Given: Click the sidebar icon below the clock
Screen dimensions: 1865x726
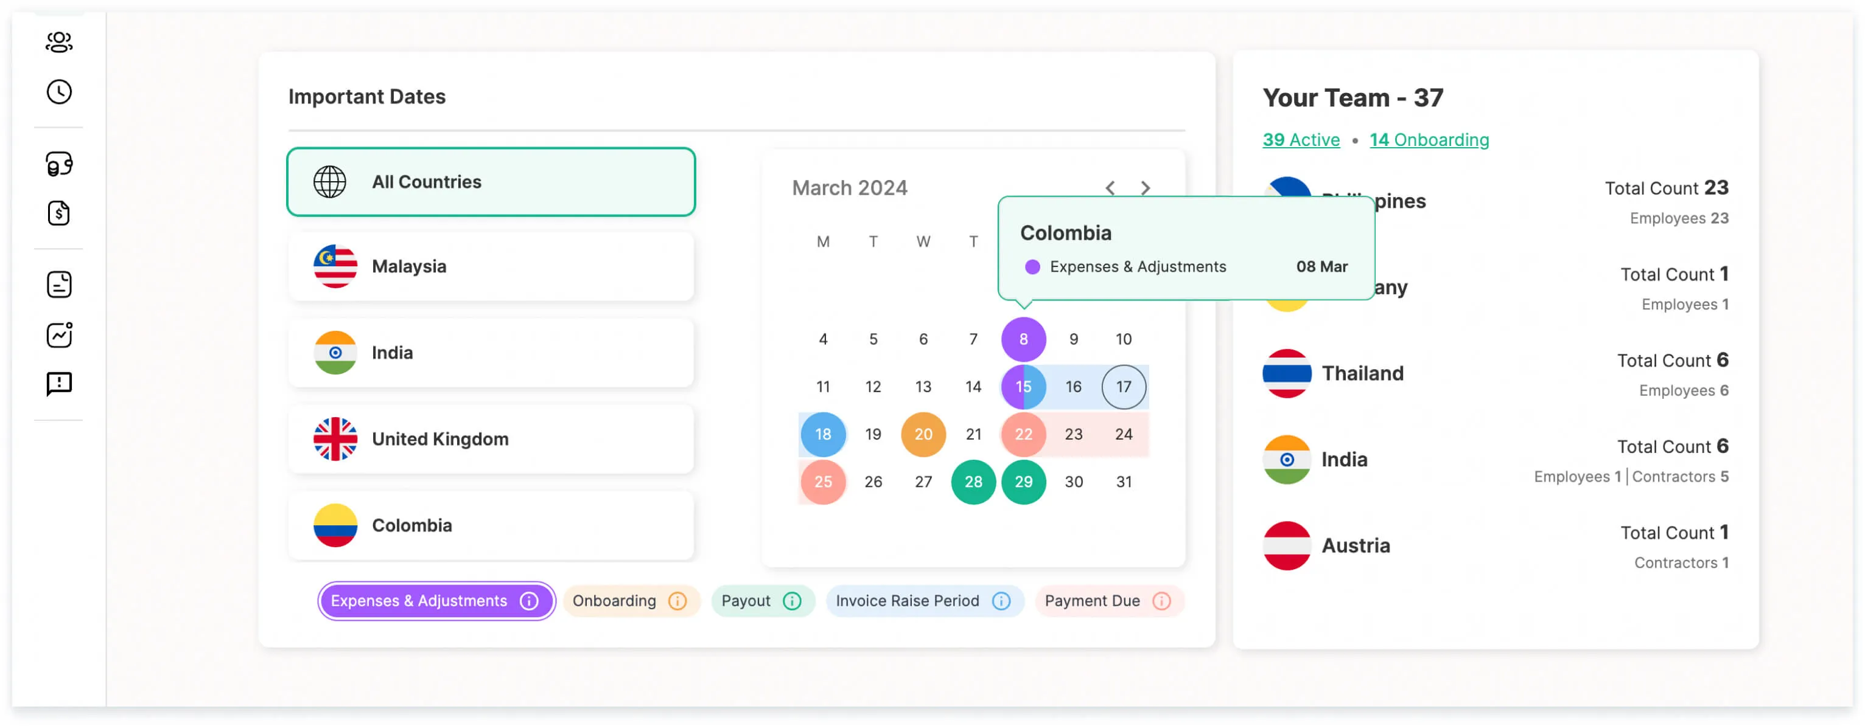Looking at the screenshot, I should coord(58,164).
